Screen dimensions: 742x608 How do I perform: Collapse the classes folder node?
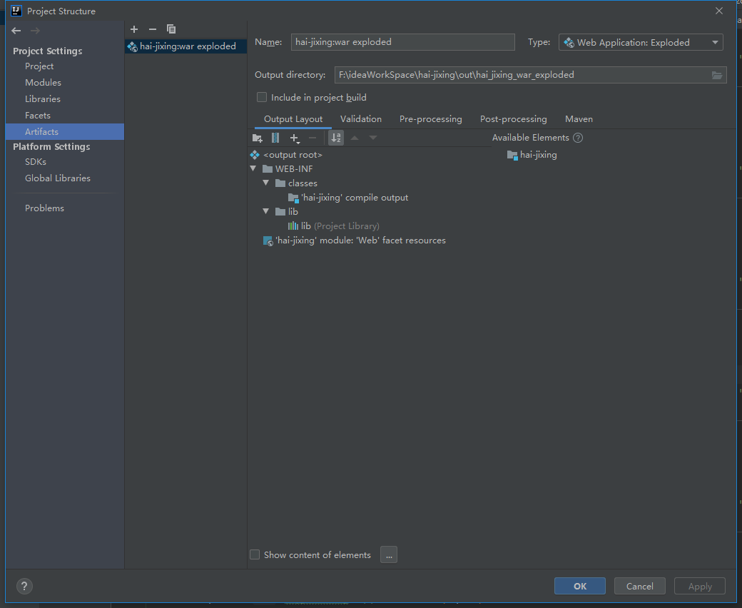click(266, 183)
